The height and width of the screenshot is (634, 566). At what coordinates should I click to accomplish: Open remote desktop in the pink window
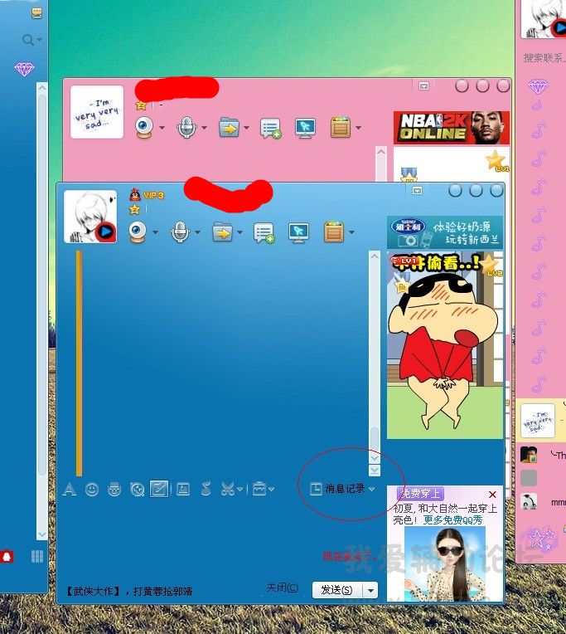pyautogui.click(x=305, y=128)
